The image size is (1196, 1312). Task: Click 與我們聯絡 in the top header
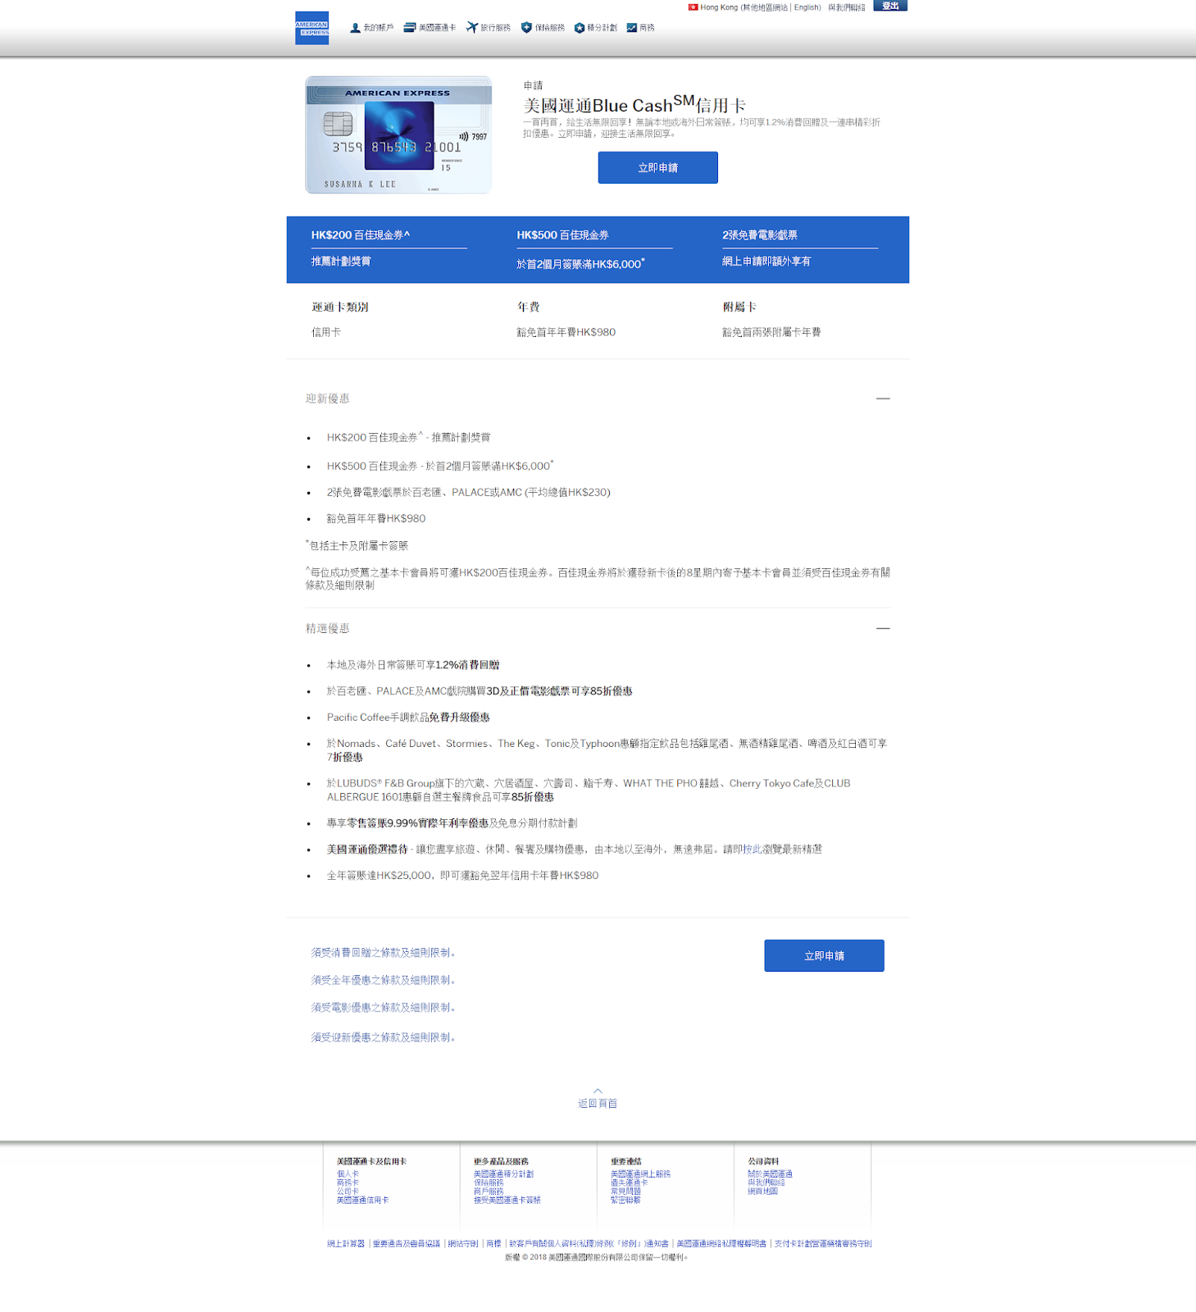(846, 7)
